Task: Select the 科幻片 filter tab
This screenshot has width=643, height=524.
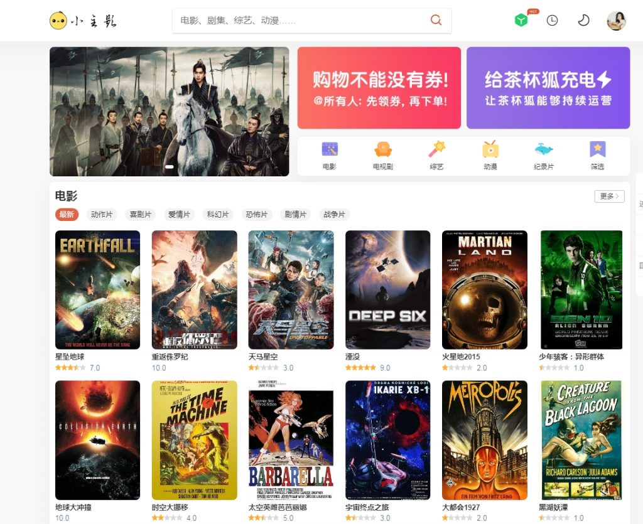Action: point(218,214)
